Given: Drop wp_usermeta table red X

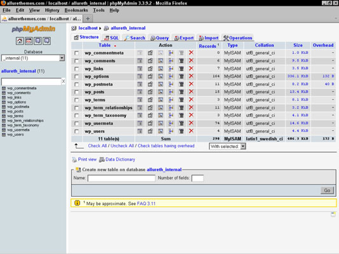Looking at the screenshot, I should [x=191, y=123].
